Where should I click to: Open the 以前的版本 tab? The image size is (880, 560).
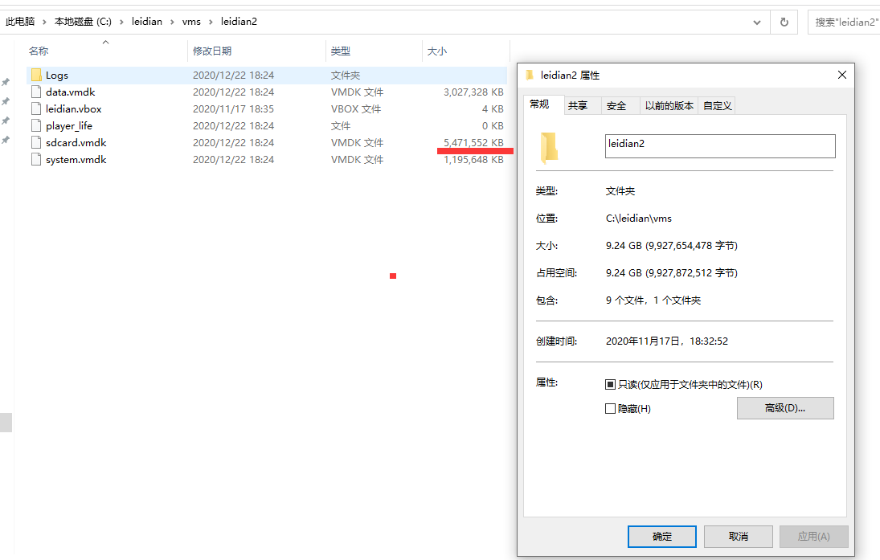(x=669, y=105)
